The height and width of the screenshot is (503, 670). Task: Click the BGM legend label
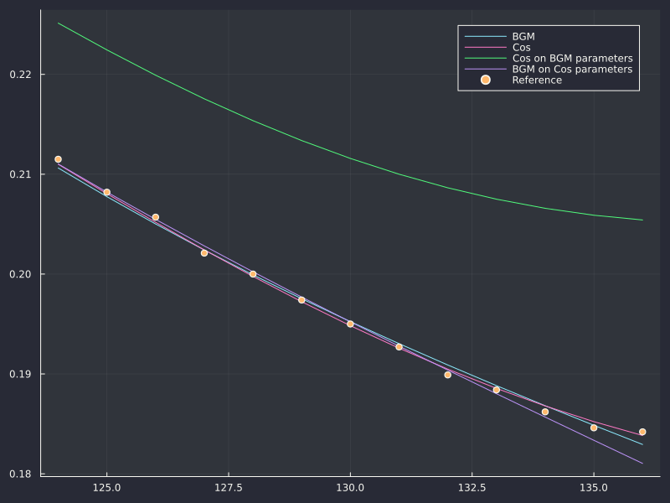[523, 37]
